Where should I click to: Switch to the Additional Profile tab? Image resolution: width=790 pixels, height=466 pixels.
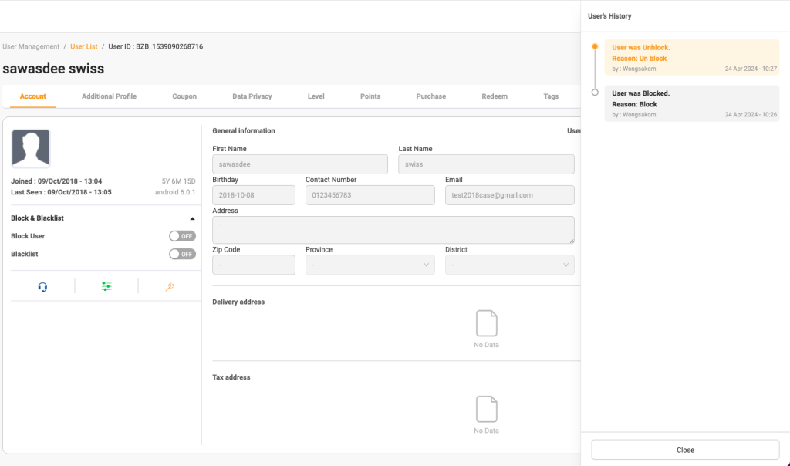click(109, 96)
